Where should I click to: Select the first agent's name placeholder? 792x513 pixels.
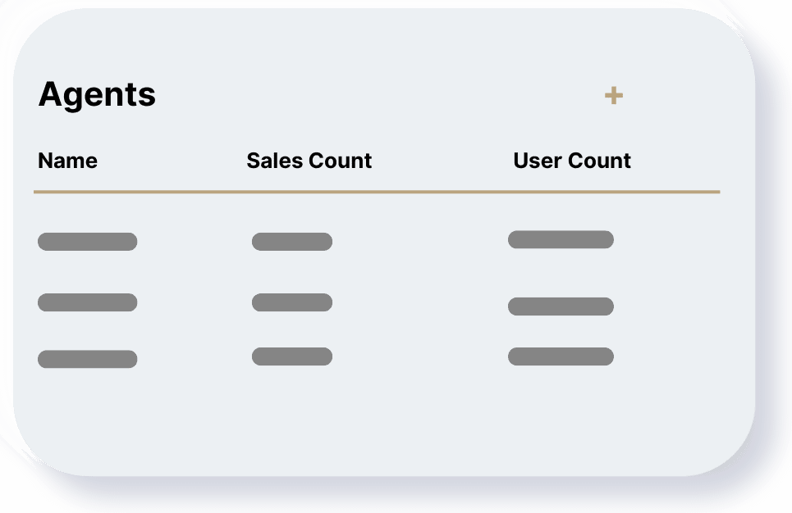click(87, 241)
